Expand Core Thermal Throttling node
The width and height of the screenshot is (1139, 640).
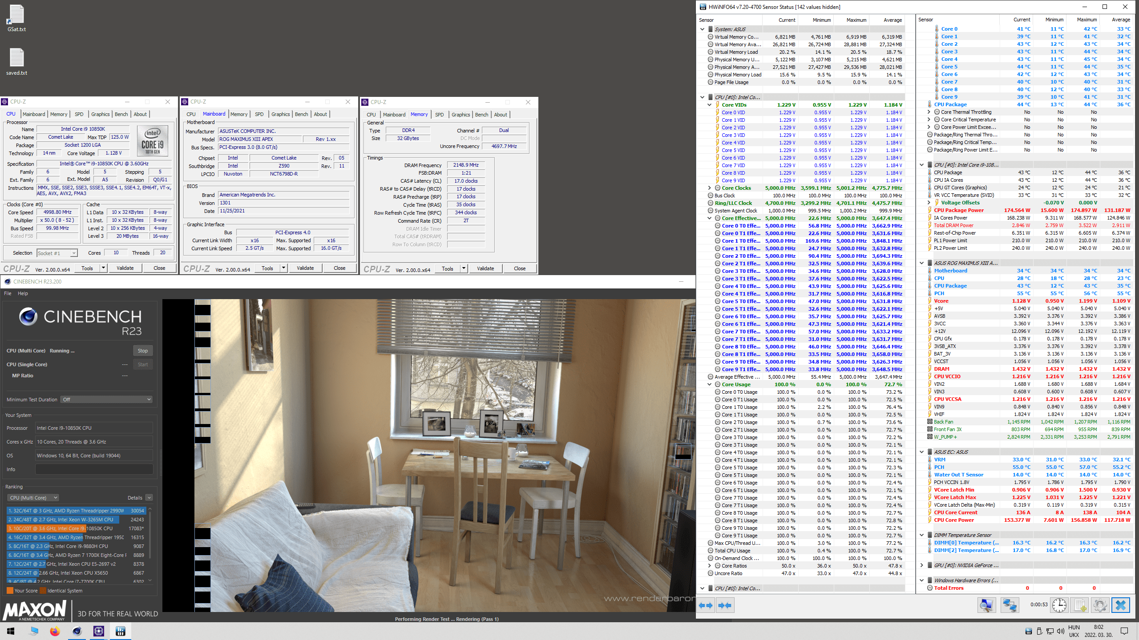929,112
